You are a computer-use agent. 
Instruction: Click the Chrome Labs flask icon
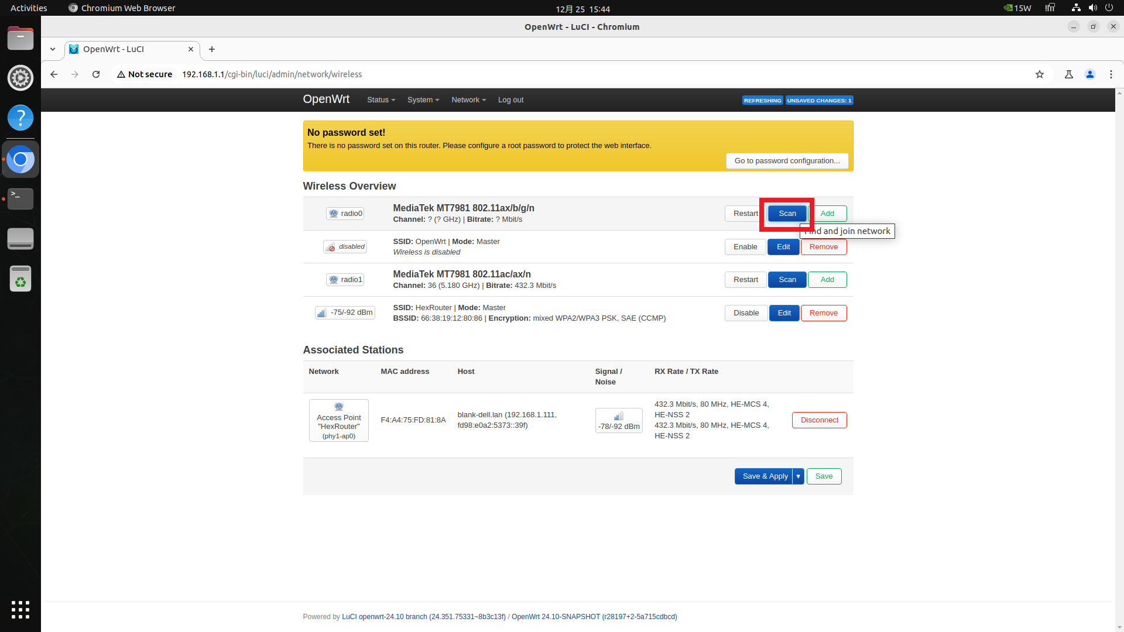coord(1068,74)
